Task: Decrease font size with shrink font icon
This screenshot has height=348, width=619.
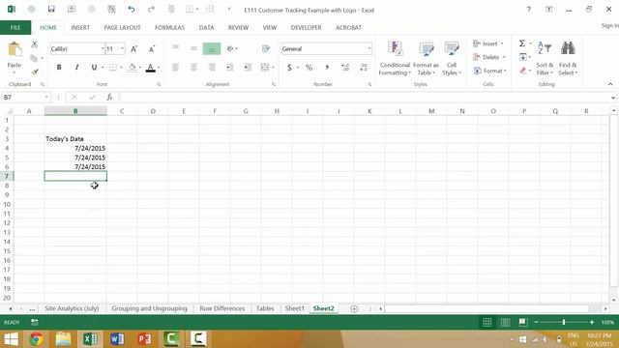Action: click(x=152, y=49)
